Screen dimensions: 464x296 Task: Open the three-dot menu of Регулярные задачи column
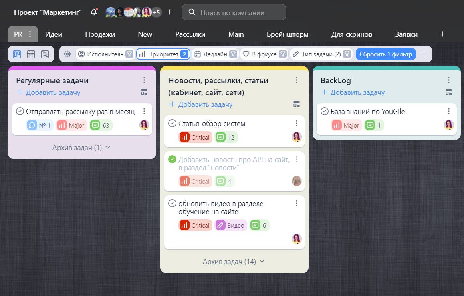pos(144,80)
